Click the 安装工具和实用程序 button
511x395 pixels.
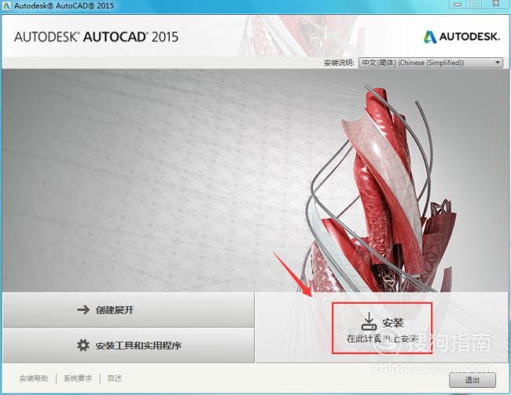pos(128,346)
